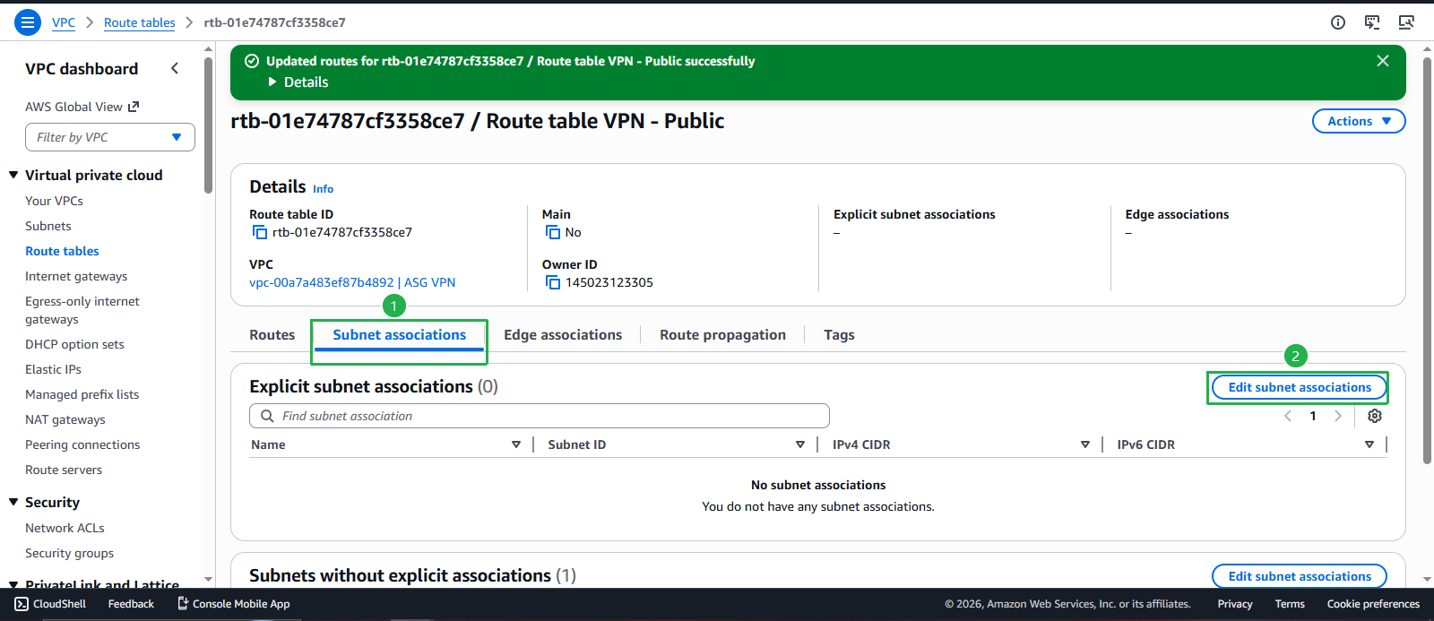This screenshot has height=621, width=1434.
Task: Open table preferences gear icon
Action: (1375, 416)
